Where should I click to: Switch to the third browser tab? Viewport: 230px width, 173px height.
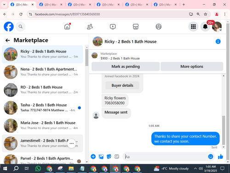[x=80, y=5]
